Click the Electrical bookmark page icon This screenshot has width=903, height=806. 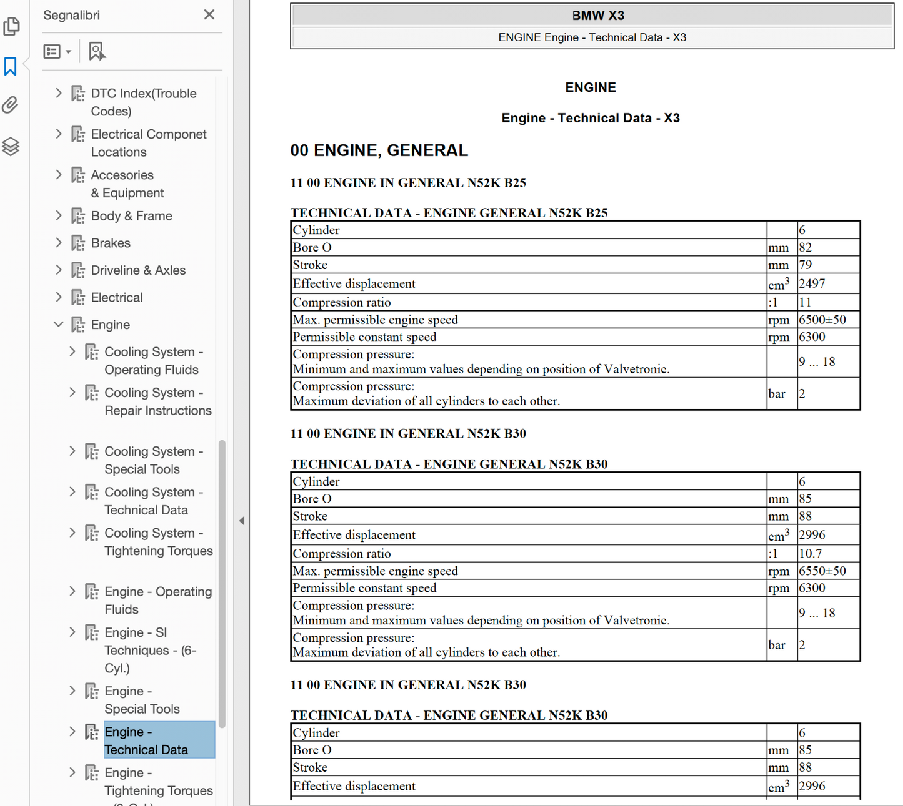(x=78, y=298)
